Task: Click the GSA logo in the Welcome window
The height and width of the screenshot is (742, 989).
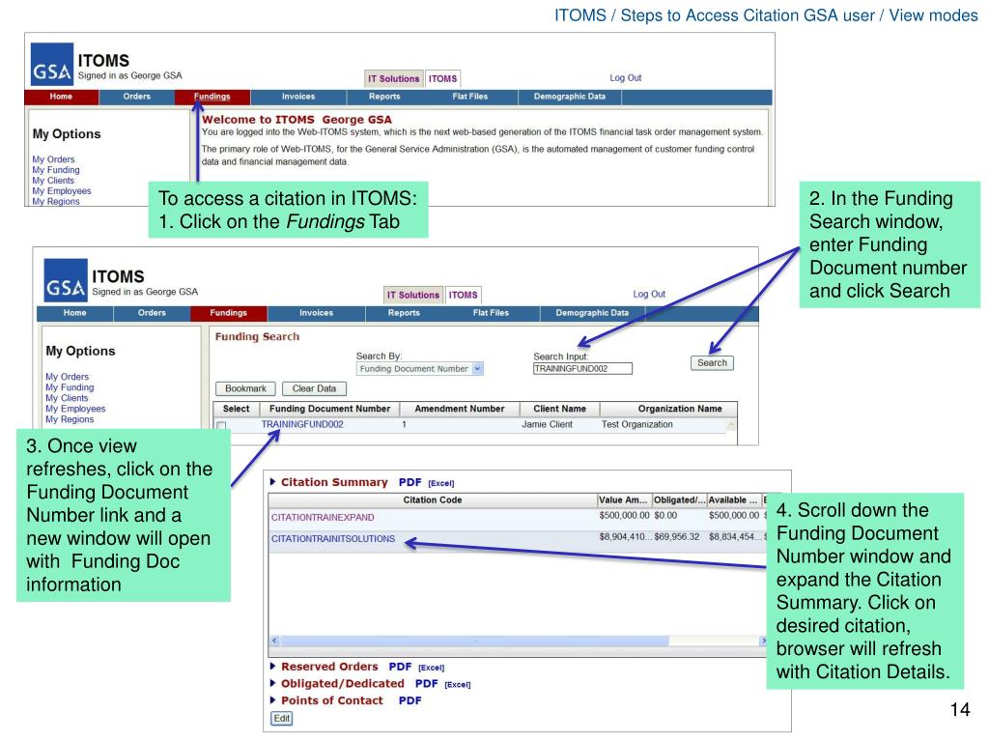Action: [x=52, y=65]
